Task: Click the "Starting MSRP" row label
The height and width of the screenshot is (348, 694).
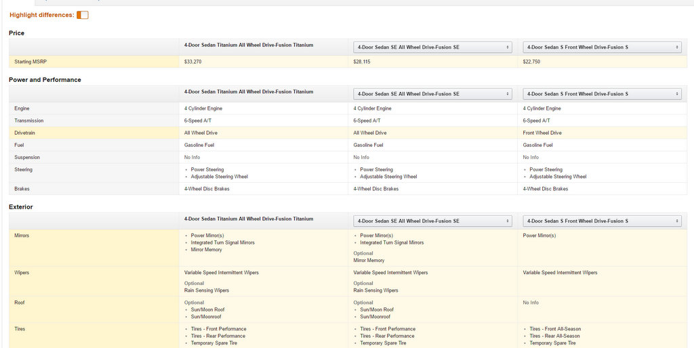Action: [30, 62]
